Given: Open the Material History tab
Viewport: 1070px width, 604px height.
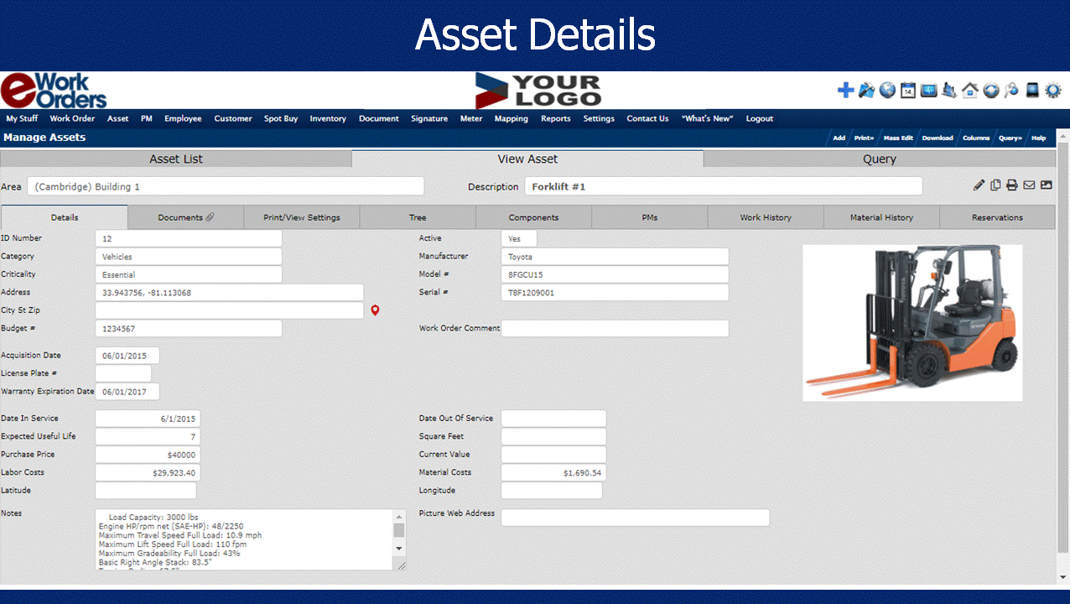Looking at the screenshot, I should (x=881, y=217).
